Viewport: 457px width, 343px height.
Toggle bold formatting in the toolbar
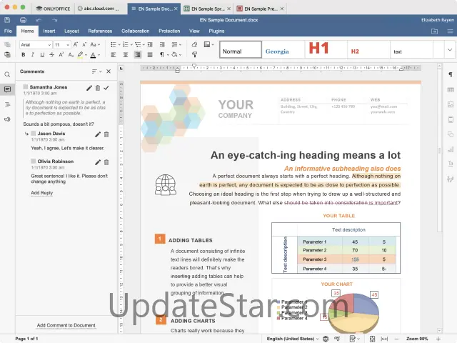pyautogui.click(x=24, y=54)
